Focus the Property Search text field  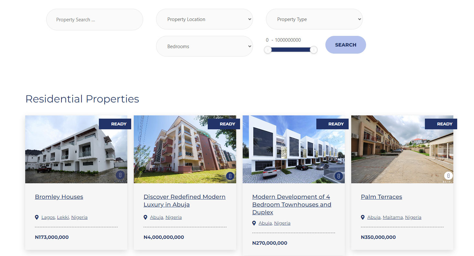pyautogui.click(x=95, y=19)
